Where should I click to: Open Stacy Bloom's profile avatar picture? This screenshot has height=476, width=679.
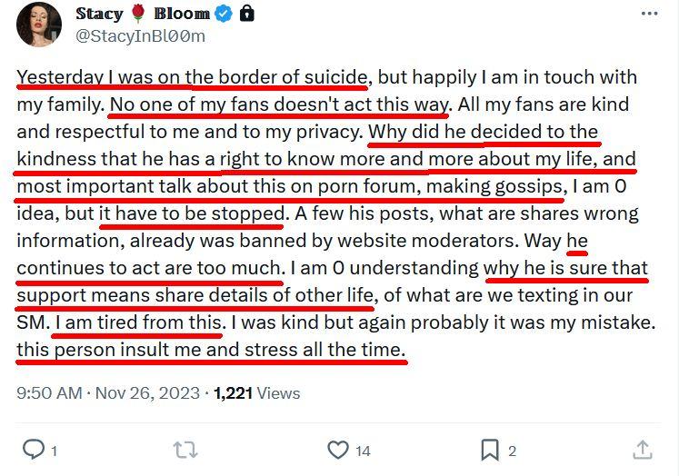[39, 25]
